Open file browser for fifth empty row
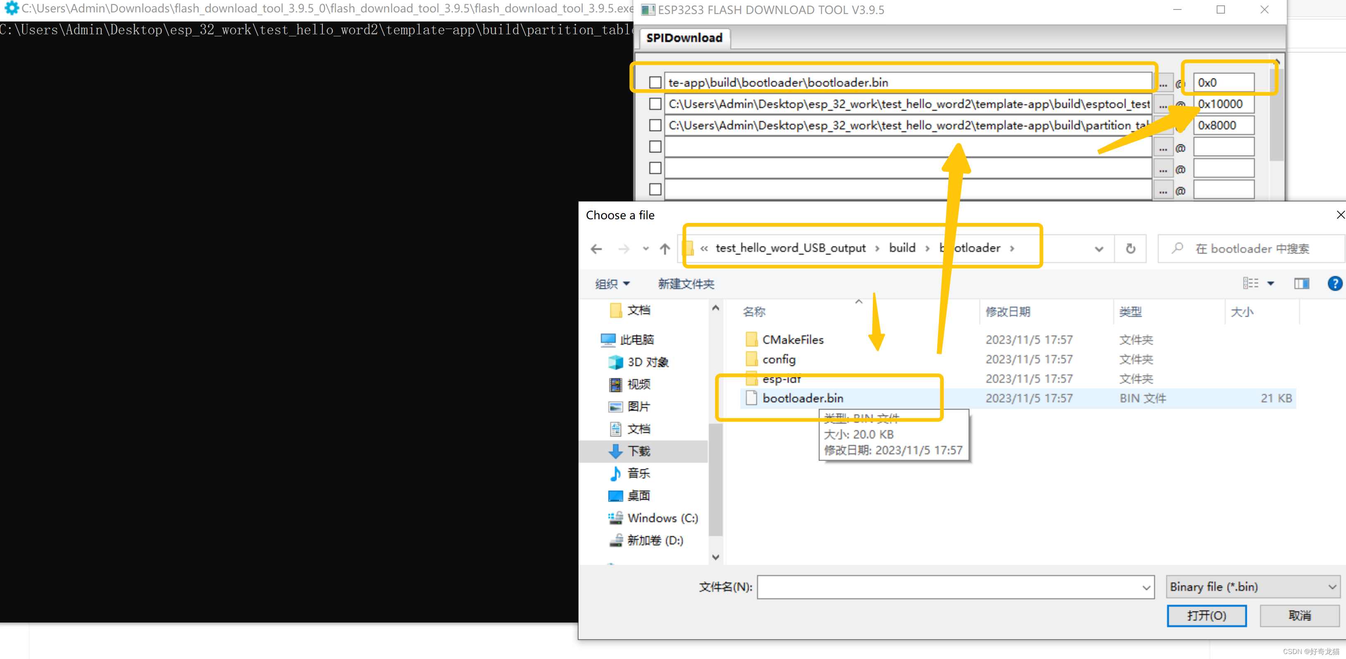Image resolution: width=1346 pixels, height=659 pixels. click(x=1163, y=169)
